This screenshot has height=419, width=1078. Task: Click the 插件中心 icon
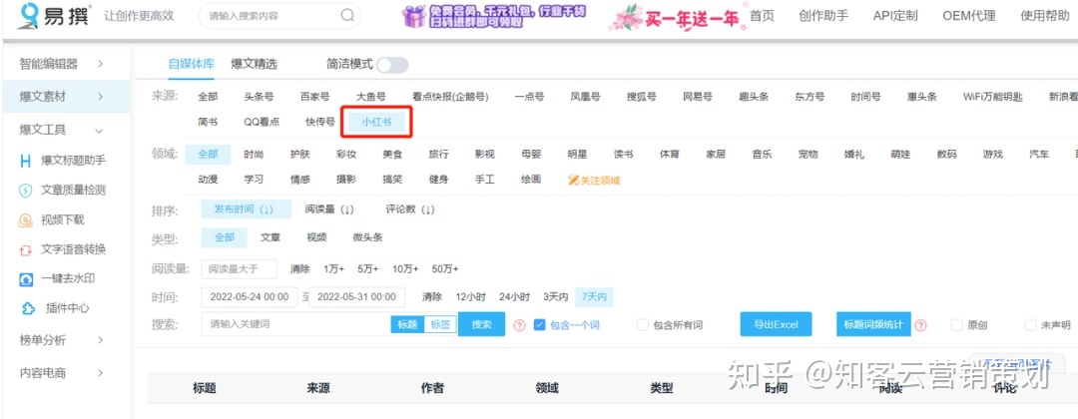[x=28, y=308]
